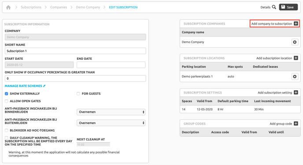Viewport: 303px width, 165px height.
Task: Click the Company field showing Demo Company
Action: [75, 37]
